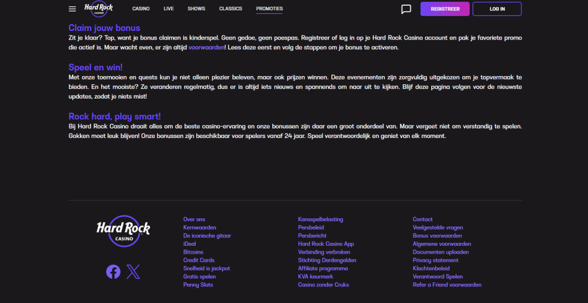Image resolution: width=588 pixels, height=303 pixels.
Task: Open the X social media icon
Action: click(x=133, y=271)
